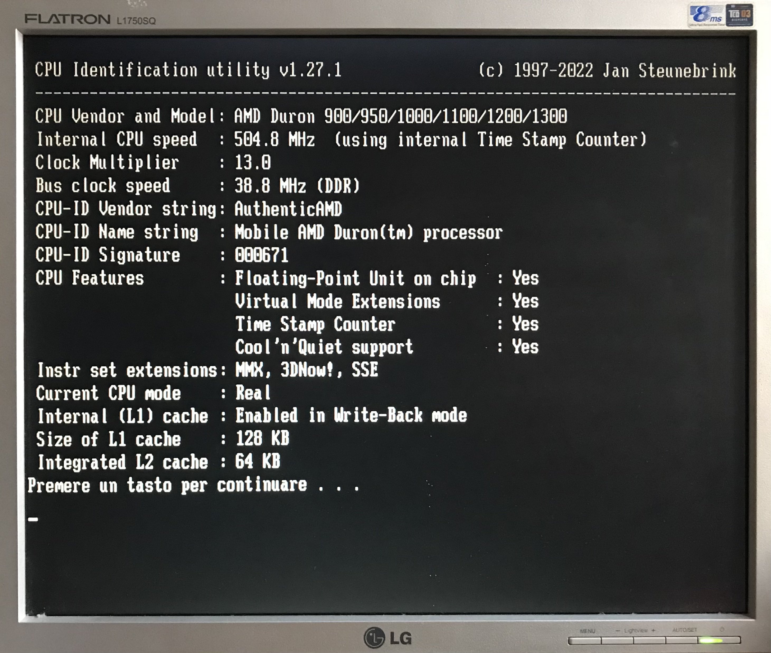Click the 504.8 MHz internal CPU speed
771x653 pixels.
coord(274,140)
